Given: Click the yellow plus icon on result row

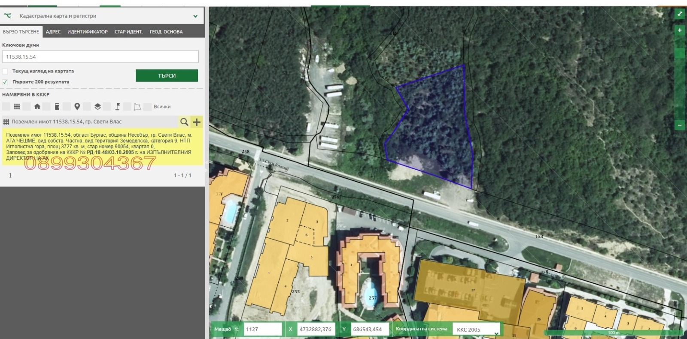Looking at the screenshot, I should coord(197,122).
